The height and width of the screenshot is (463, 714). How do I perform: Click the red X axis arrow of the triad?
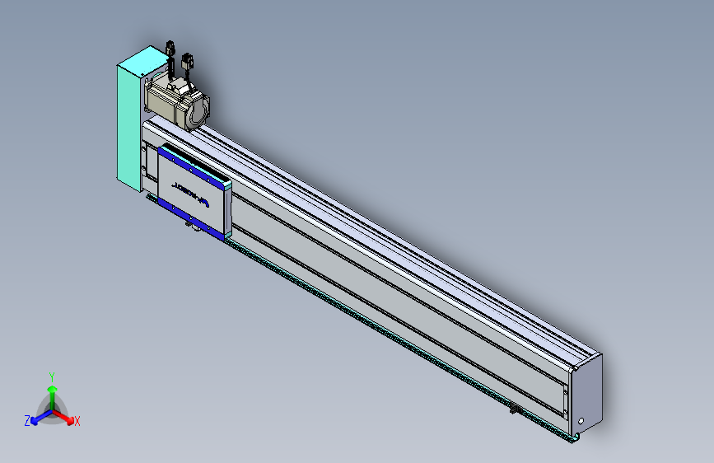pyautogui.click(x=63, y=417)
